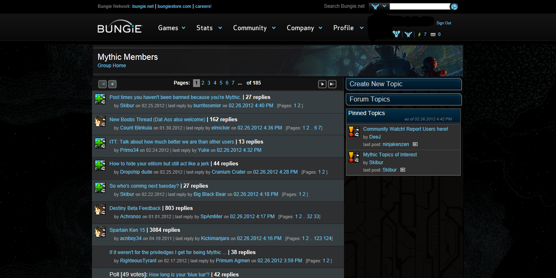Open page 124 of Spartain Ken 15
The width and height of the screenshot is (556, 278).
327,238
